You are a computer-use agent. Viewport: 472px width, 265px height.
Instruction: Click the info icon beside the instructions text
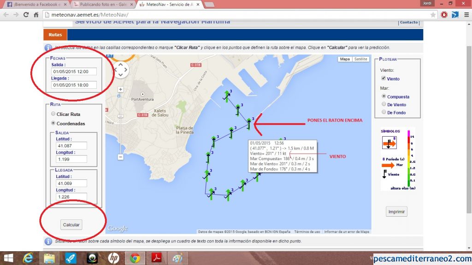(x=48, y=47)
